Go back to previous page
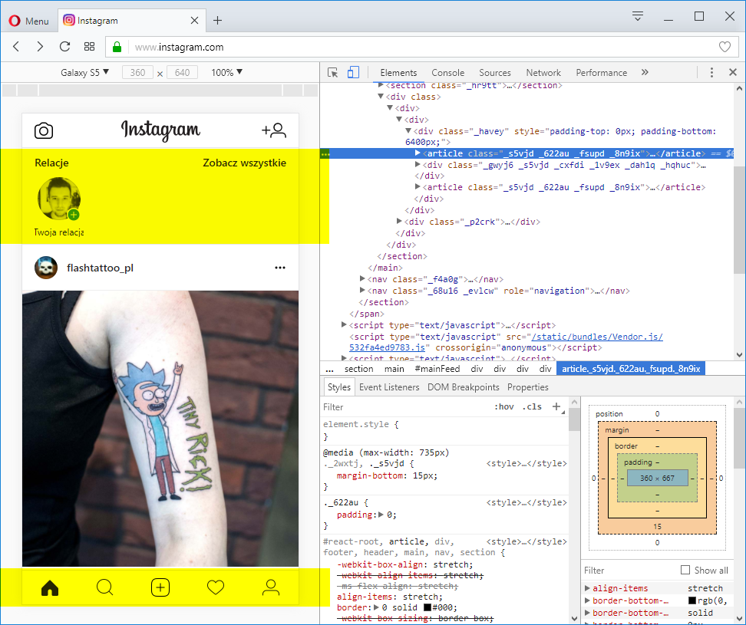Image resolution: width=746 pixels, height=625 pixels. coord(16,47)
